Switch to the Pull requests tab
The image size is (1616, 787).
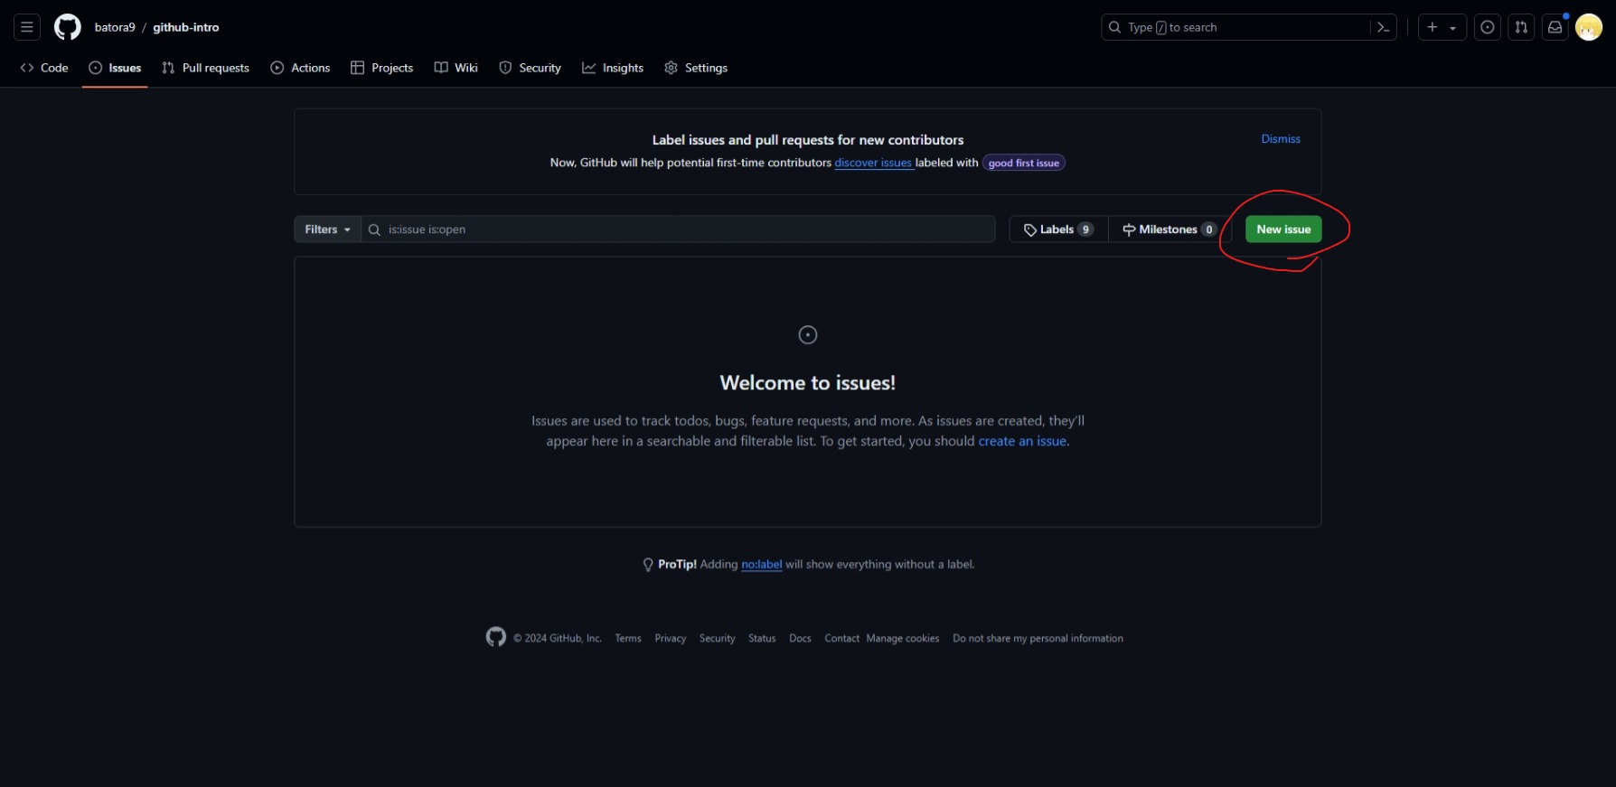click(x=205, y=68)
